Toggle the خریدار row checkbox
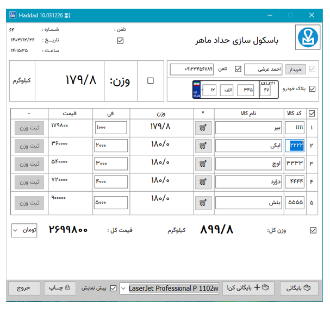 (312, 69)
